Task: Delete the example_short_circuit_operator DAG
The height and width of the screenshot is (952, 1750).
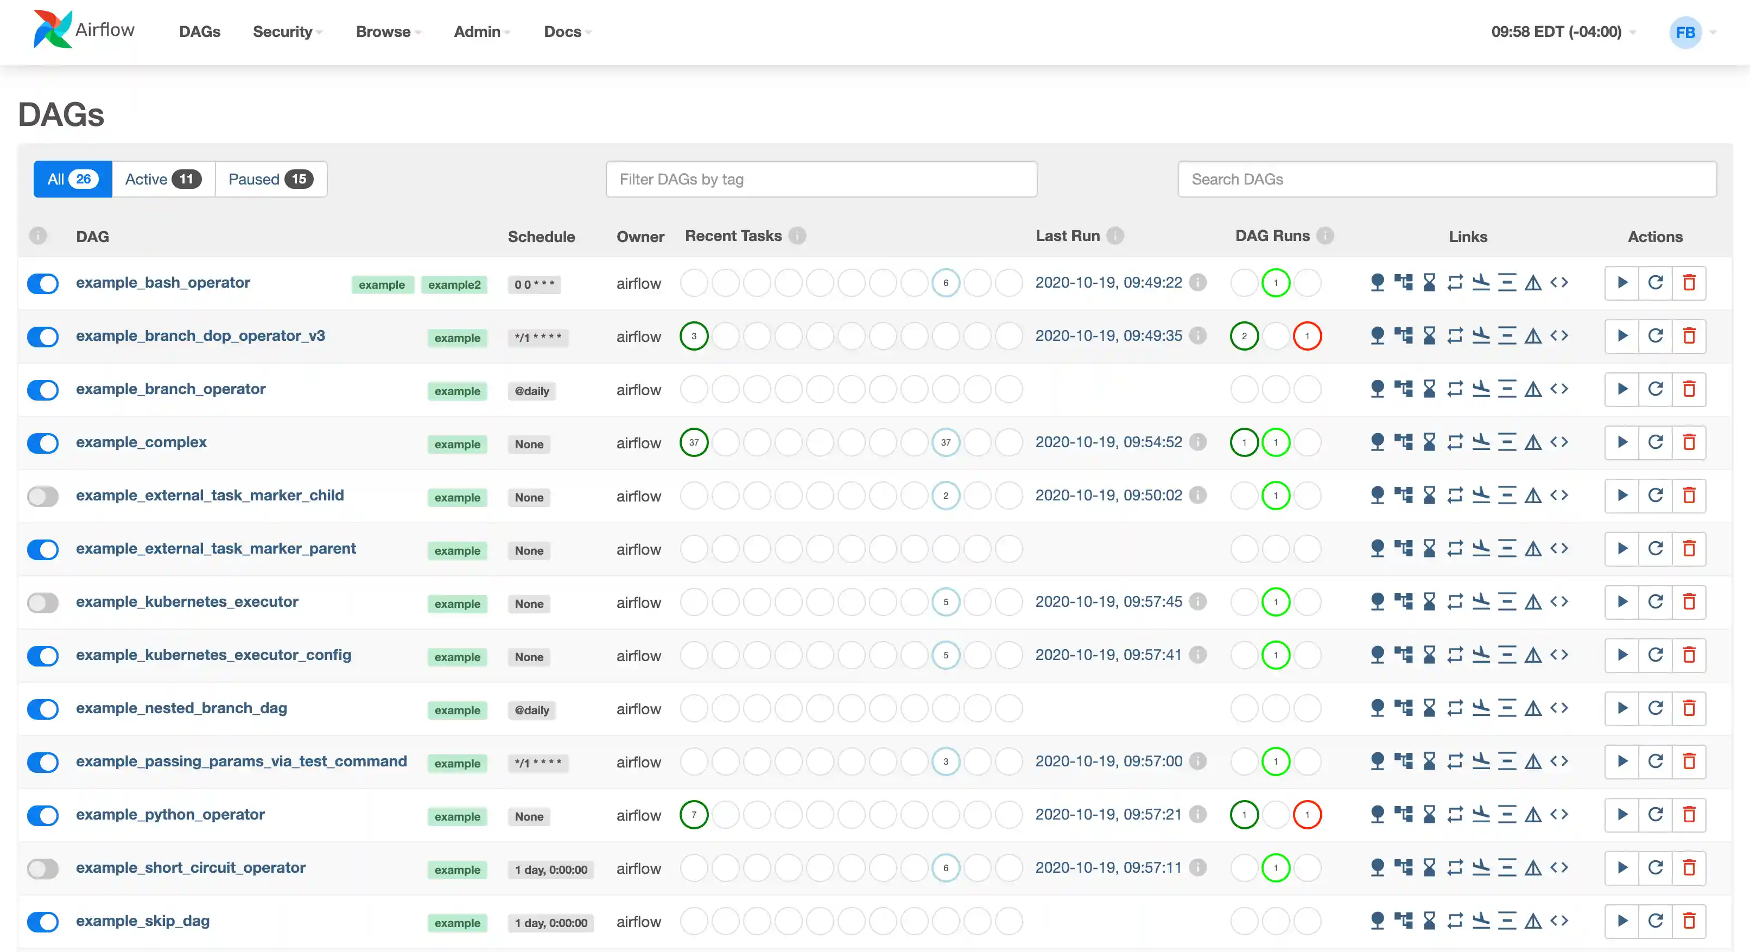Action: coord(1689,868)
